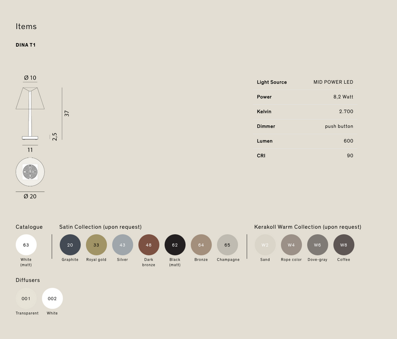Click the circular top-view lamp diagram

point(30,172)
